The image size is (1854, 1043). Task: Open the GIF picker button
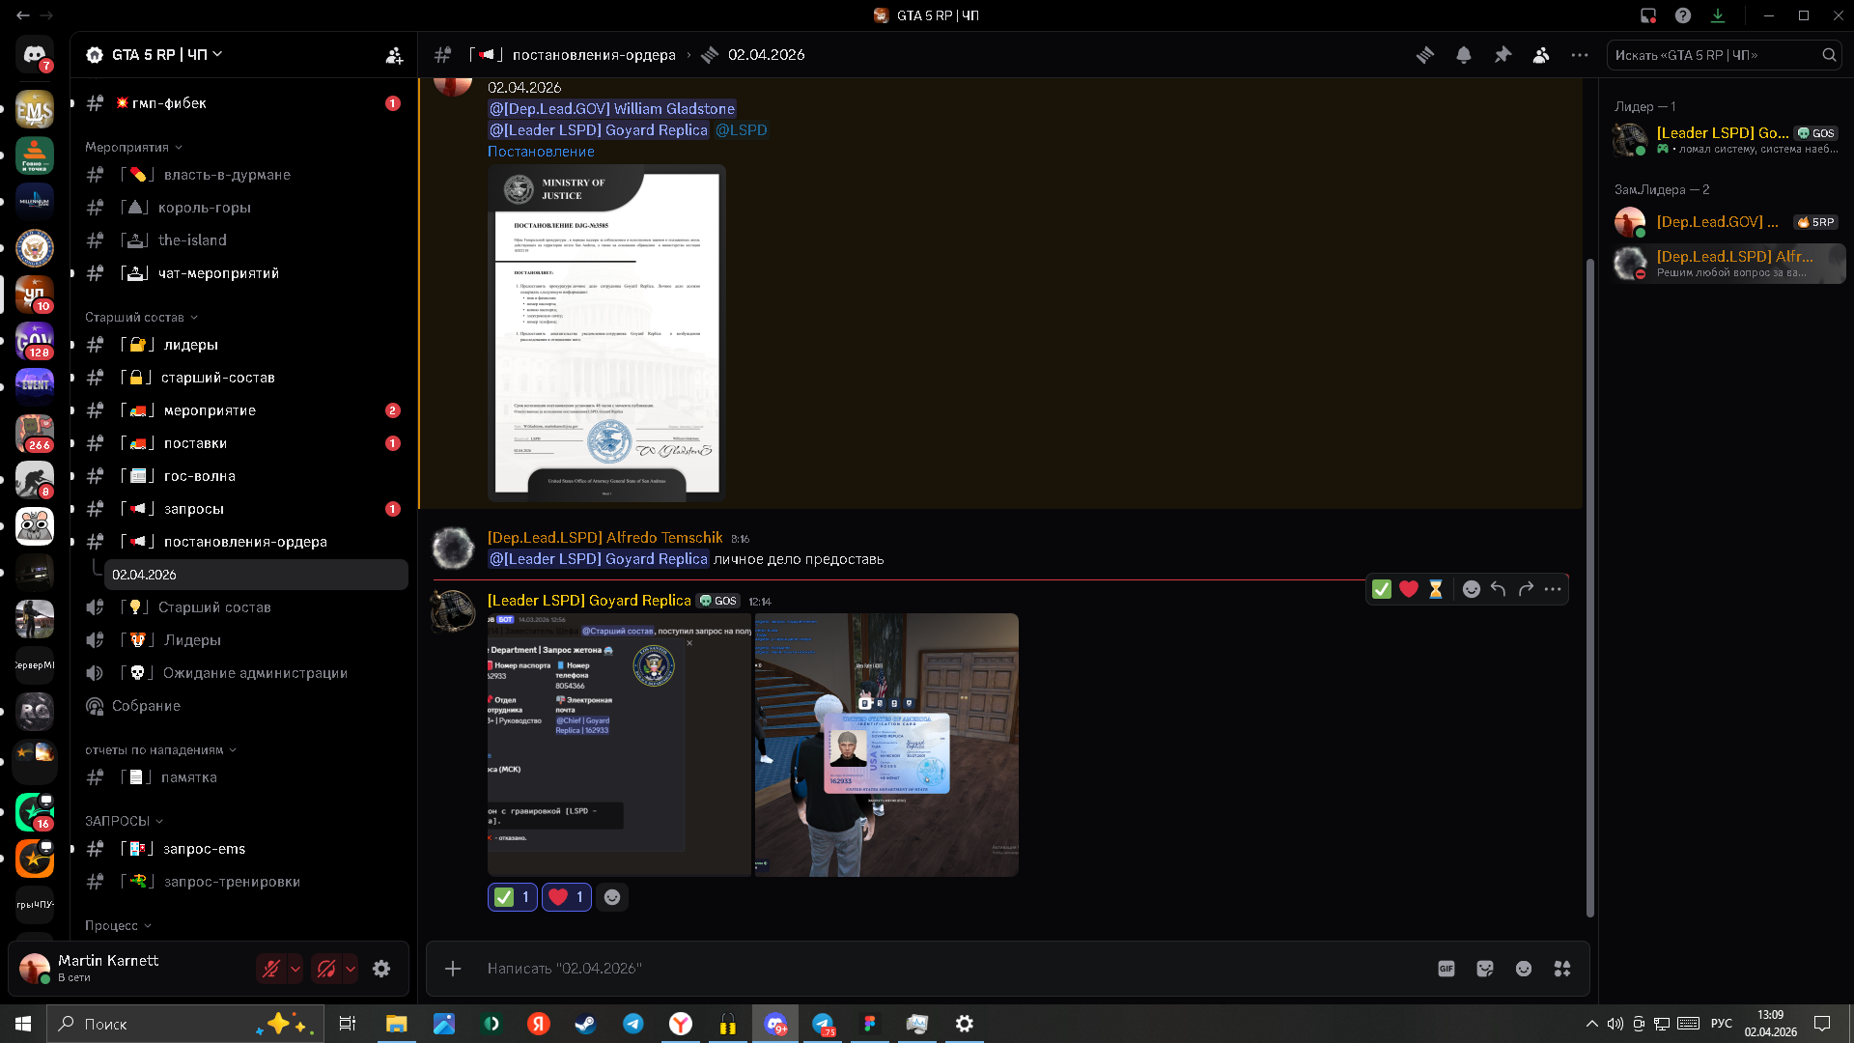1446,969
